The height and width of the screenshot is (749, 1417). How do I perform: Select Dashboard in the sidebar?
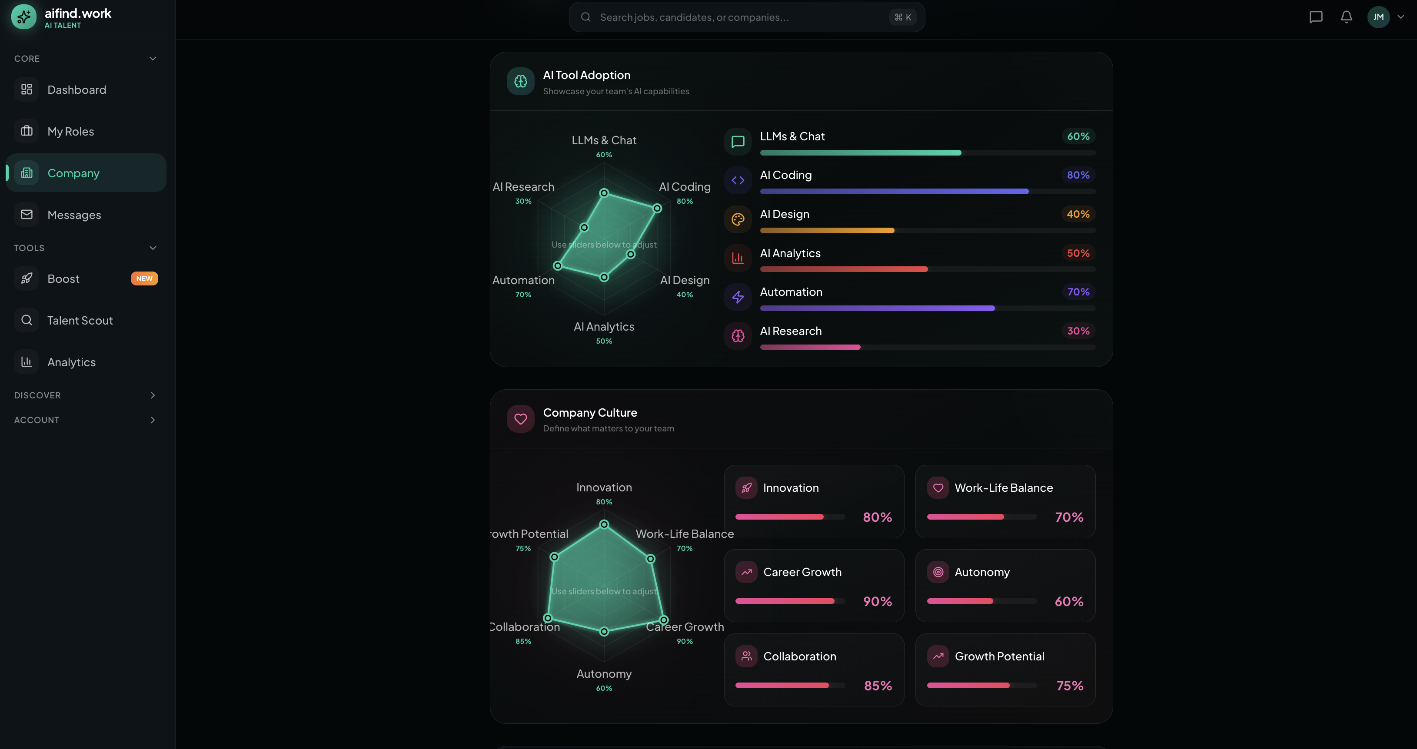click(x=77, y=89)
